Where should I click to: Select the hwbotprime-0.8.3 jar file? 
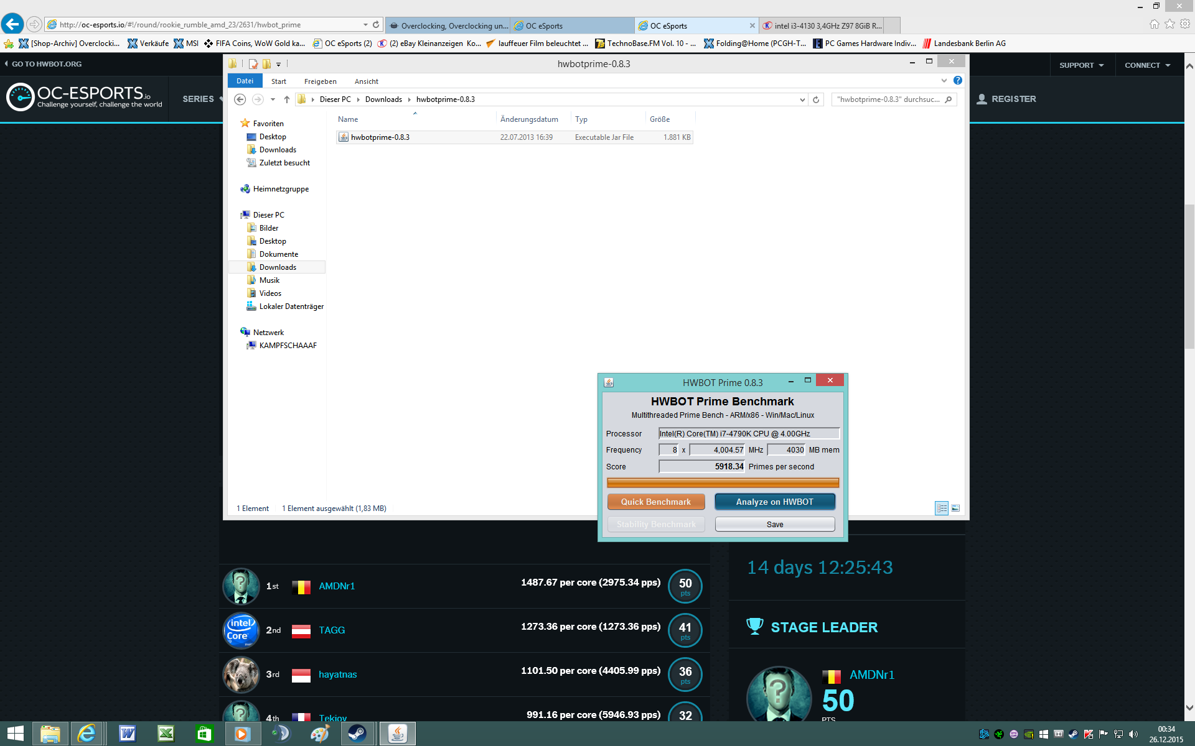tap(514, 137)
